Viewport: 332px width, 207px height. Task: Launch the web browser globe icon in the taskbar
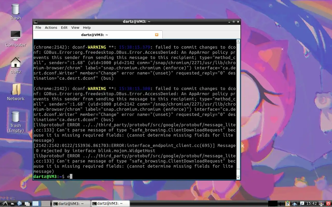click(19, 204)
